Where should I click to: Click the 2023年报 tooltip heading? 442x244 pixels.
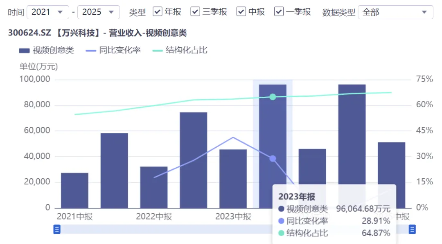297,197
